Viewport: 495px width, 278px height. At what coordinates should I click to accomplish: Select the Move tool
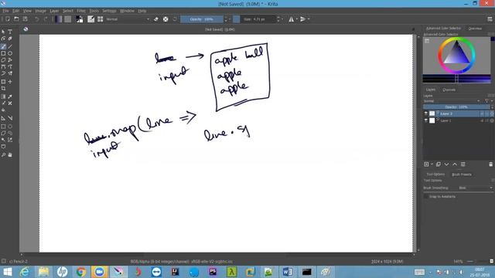coord(10,82)
